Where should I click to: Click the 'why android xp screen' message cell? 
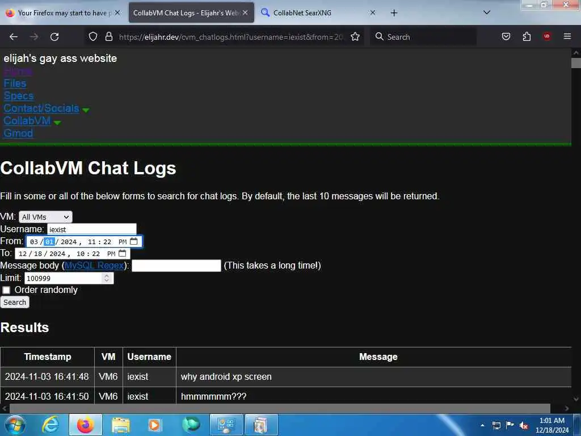(373, 377)
